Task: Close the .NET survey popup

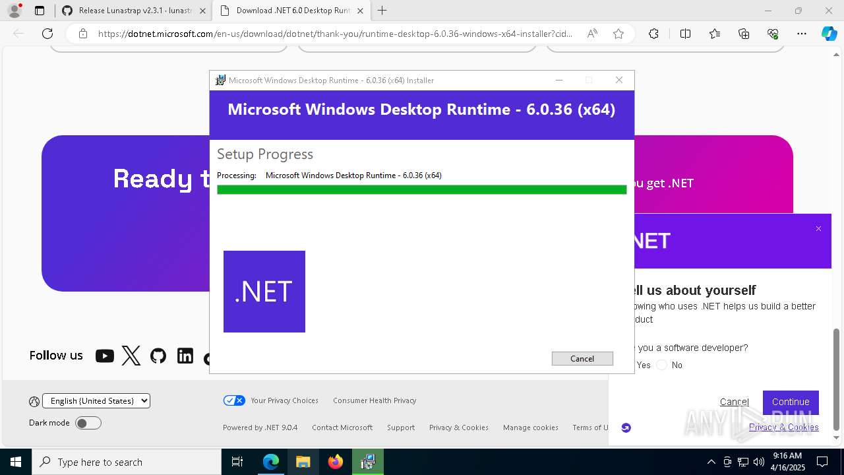Action: point(818,229)
